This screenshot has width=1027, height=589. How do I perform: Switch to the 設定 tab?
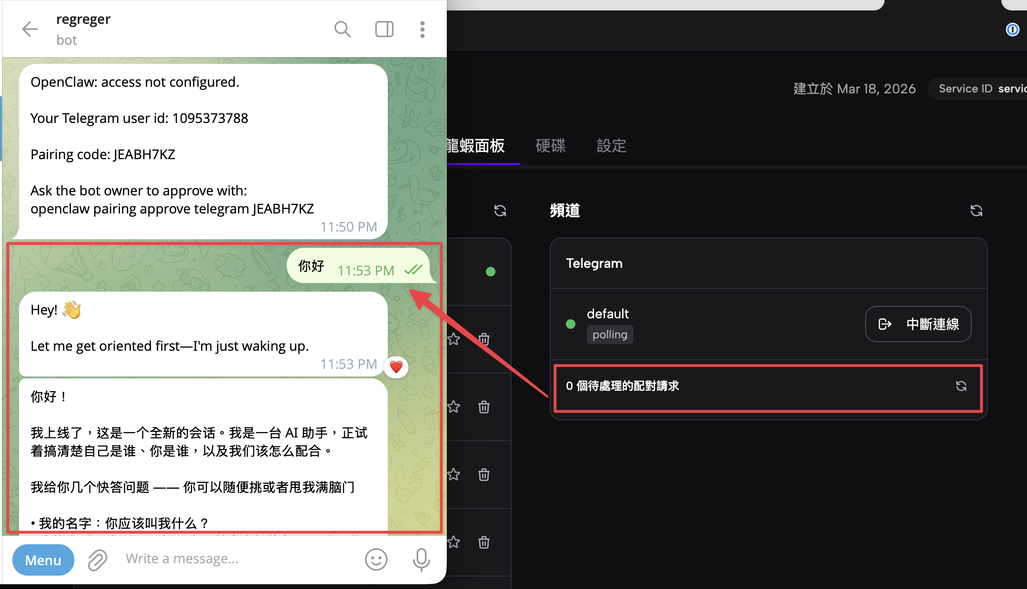coord(611,146)
